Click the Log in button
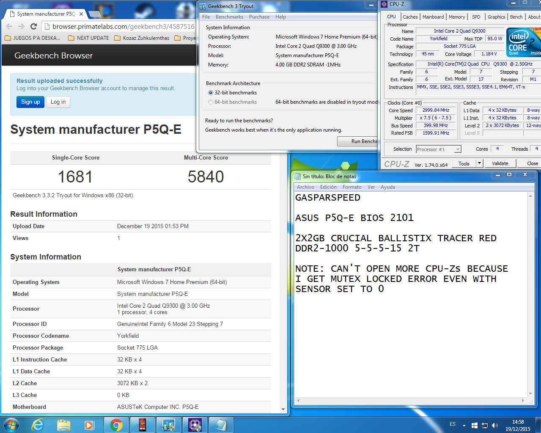Viewport: 541px width, 433px height. [58, 102]
